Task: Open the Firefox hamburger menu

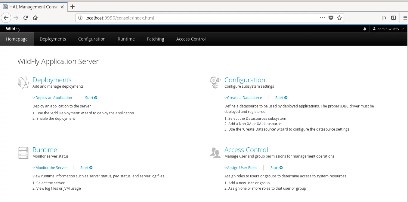Action: (x=405, y=18)
